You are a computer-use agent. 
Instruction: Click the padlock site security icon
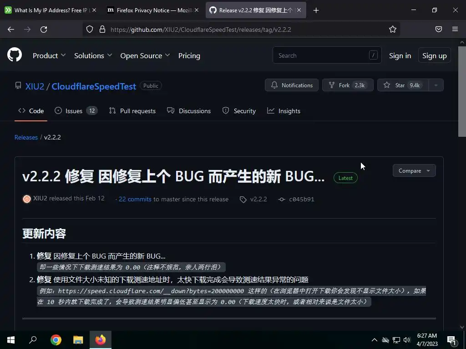tap(102, 29)
